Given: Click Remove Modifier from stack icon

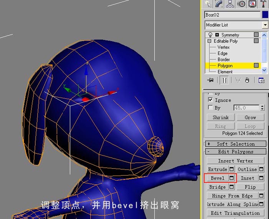Looking at the screenshot, I should [247, 80].
